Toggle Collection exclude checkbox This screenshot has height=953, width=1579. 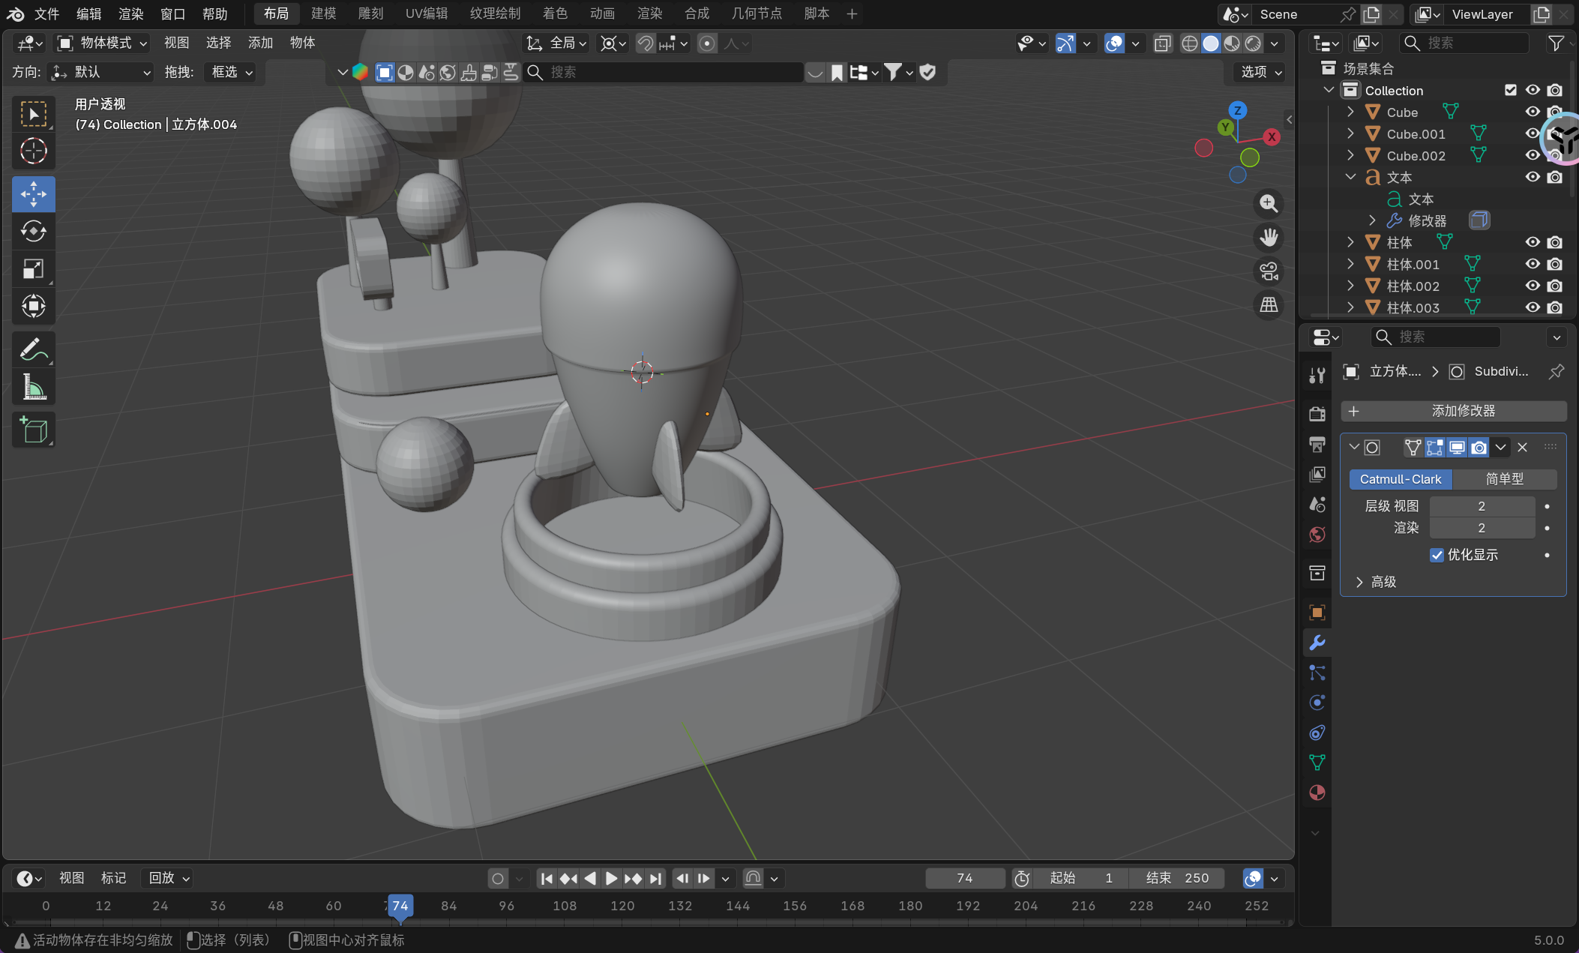1511,90
